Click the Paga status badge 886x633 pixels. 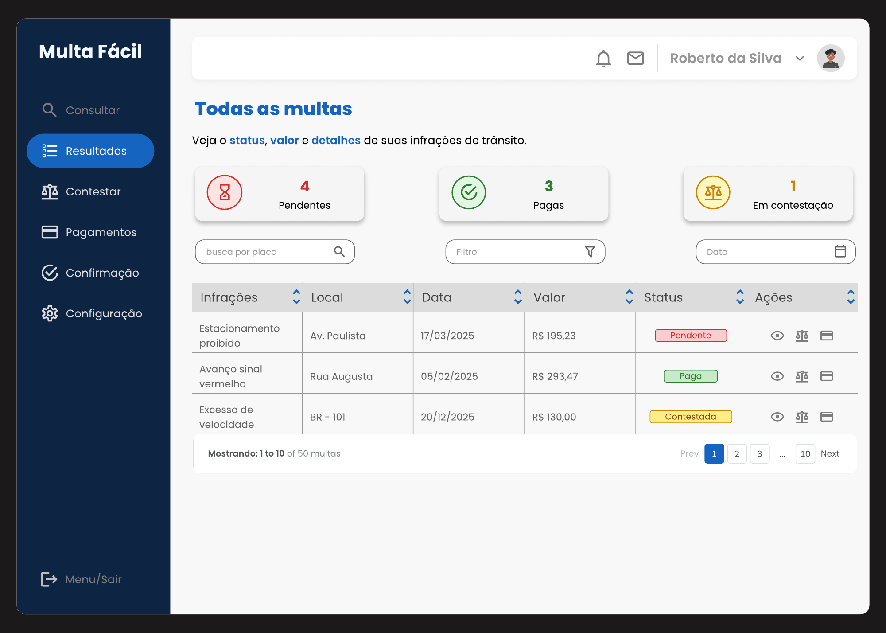[691, 376]
